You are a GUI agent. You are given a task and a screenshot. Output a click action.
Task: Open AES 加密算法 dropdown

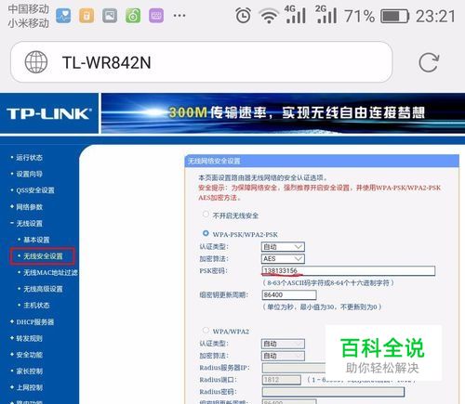(x=283, y=259)
